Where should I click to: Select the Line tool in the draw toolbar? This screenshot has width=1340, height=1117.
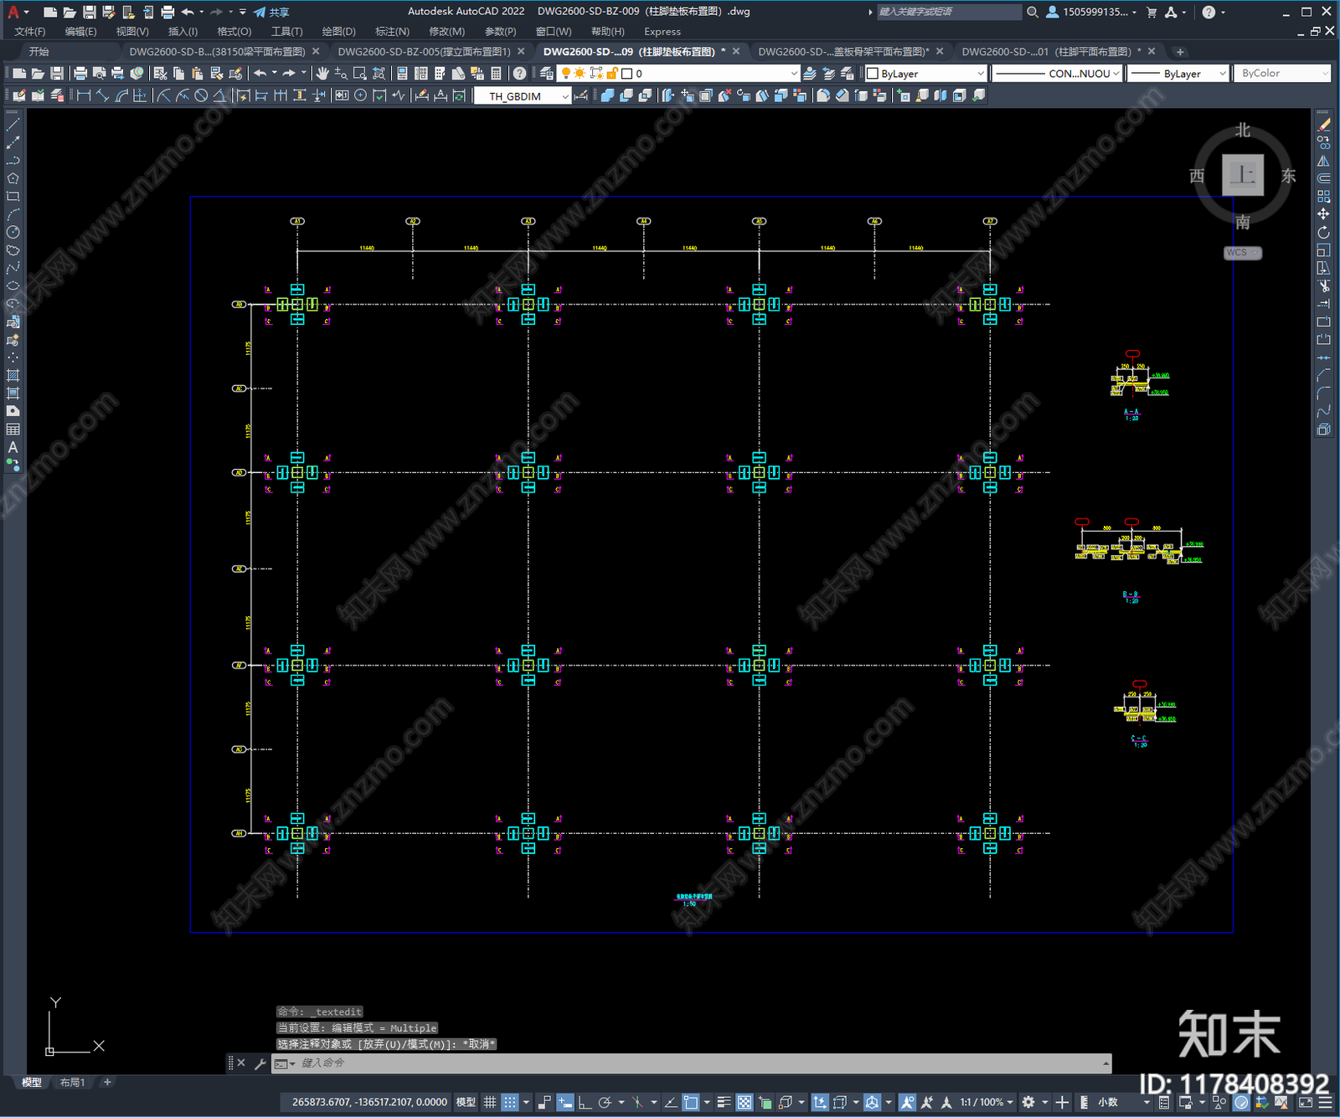tap(13, 125)
